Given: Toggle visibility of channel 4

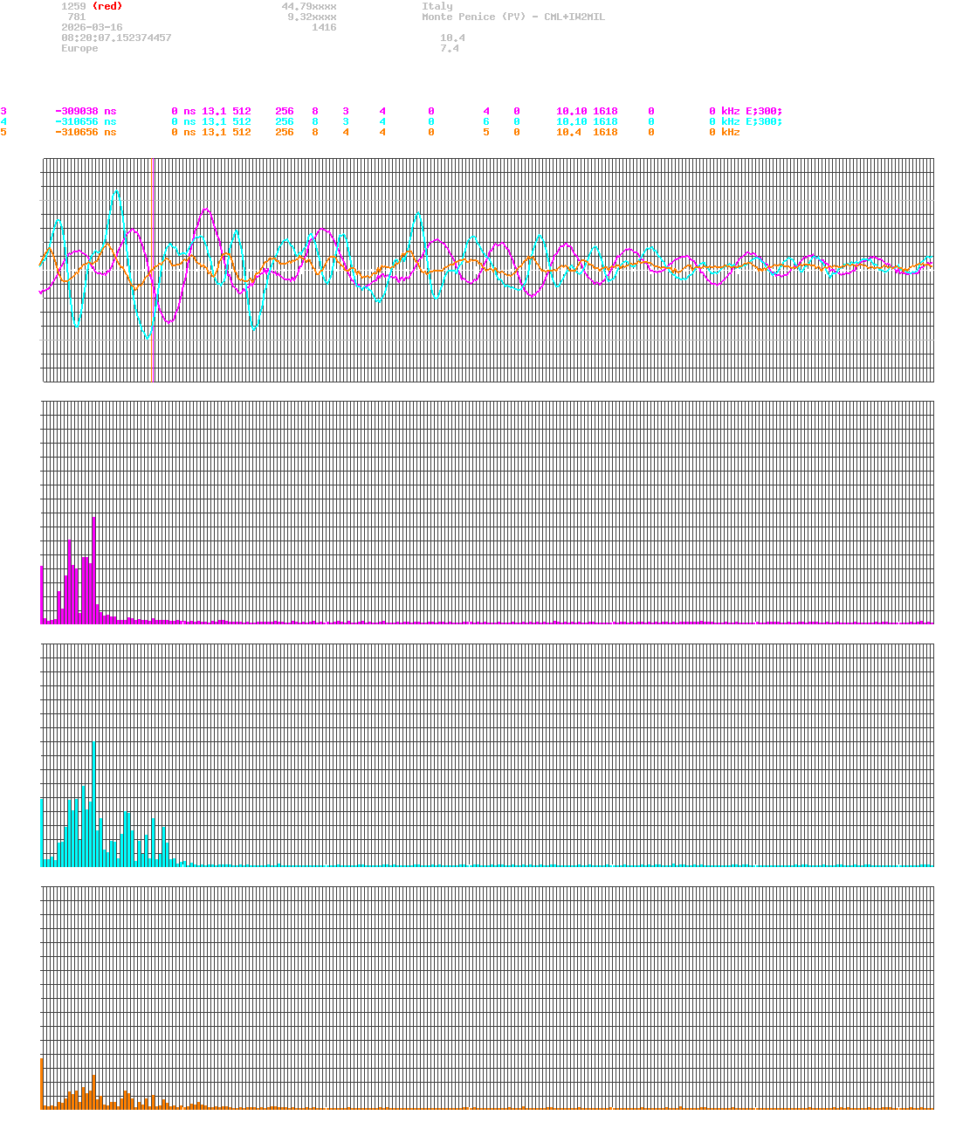Looking at the screenshot, I should click(4, 121).
